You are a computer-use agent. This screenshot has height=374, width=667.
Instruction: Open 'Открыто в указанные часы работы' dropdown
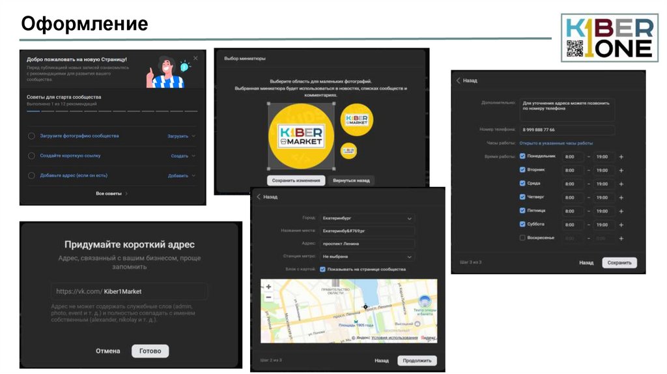coord(556,143)
